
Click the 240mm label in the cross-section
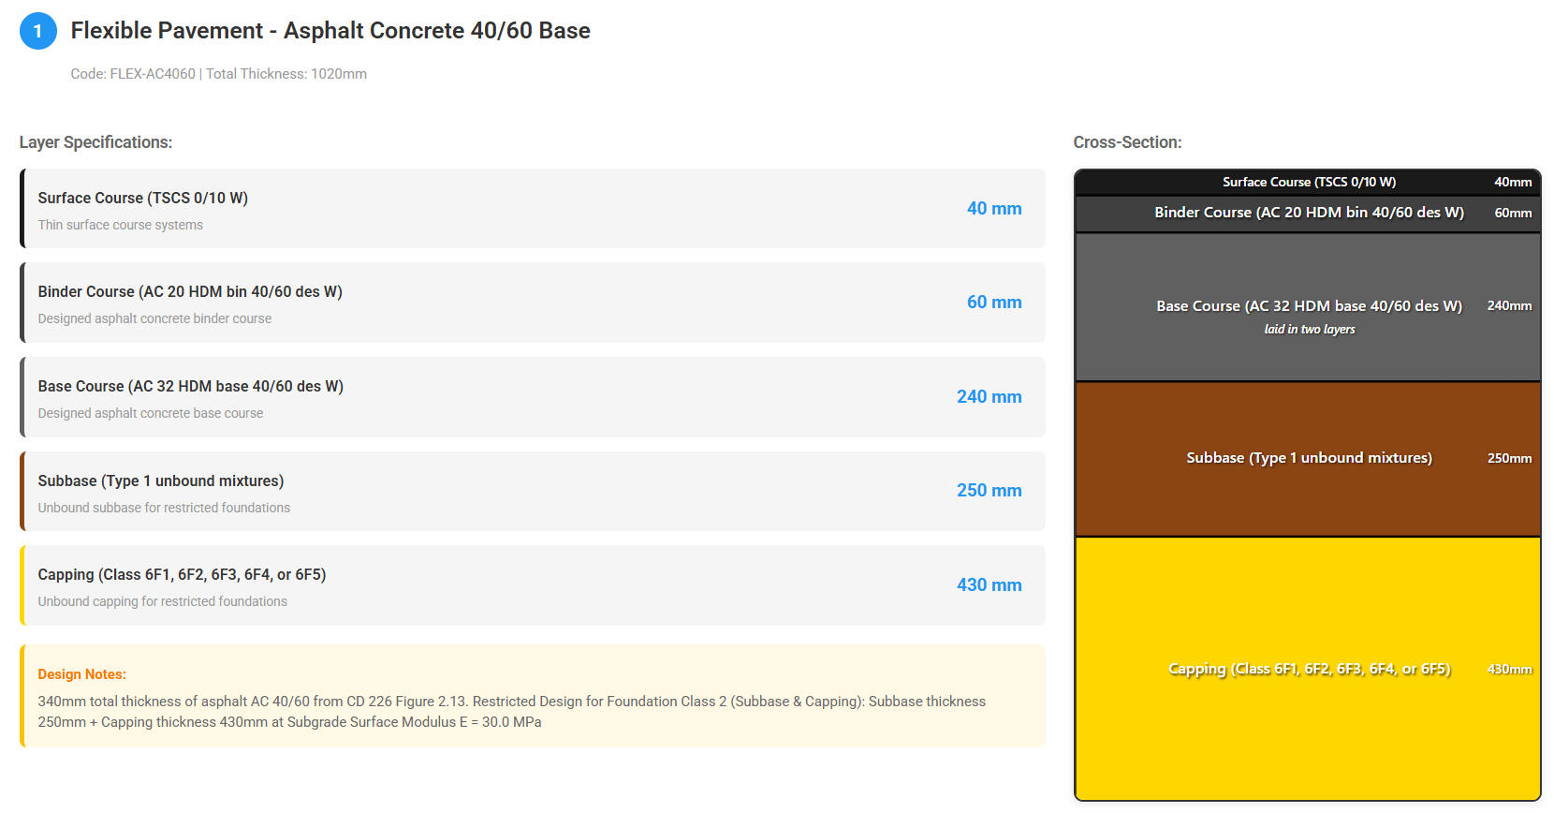click(x=1508, y=306)
